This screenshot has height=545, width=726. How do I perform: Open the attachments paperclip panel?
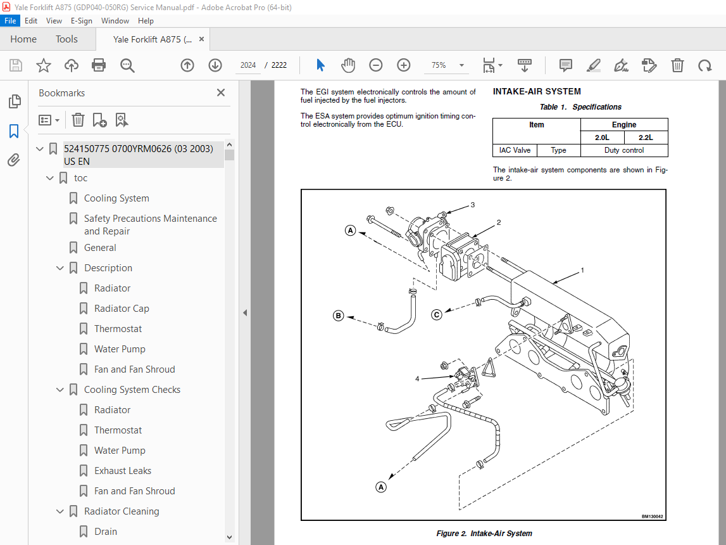[14, 160]
